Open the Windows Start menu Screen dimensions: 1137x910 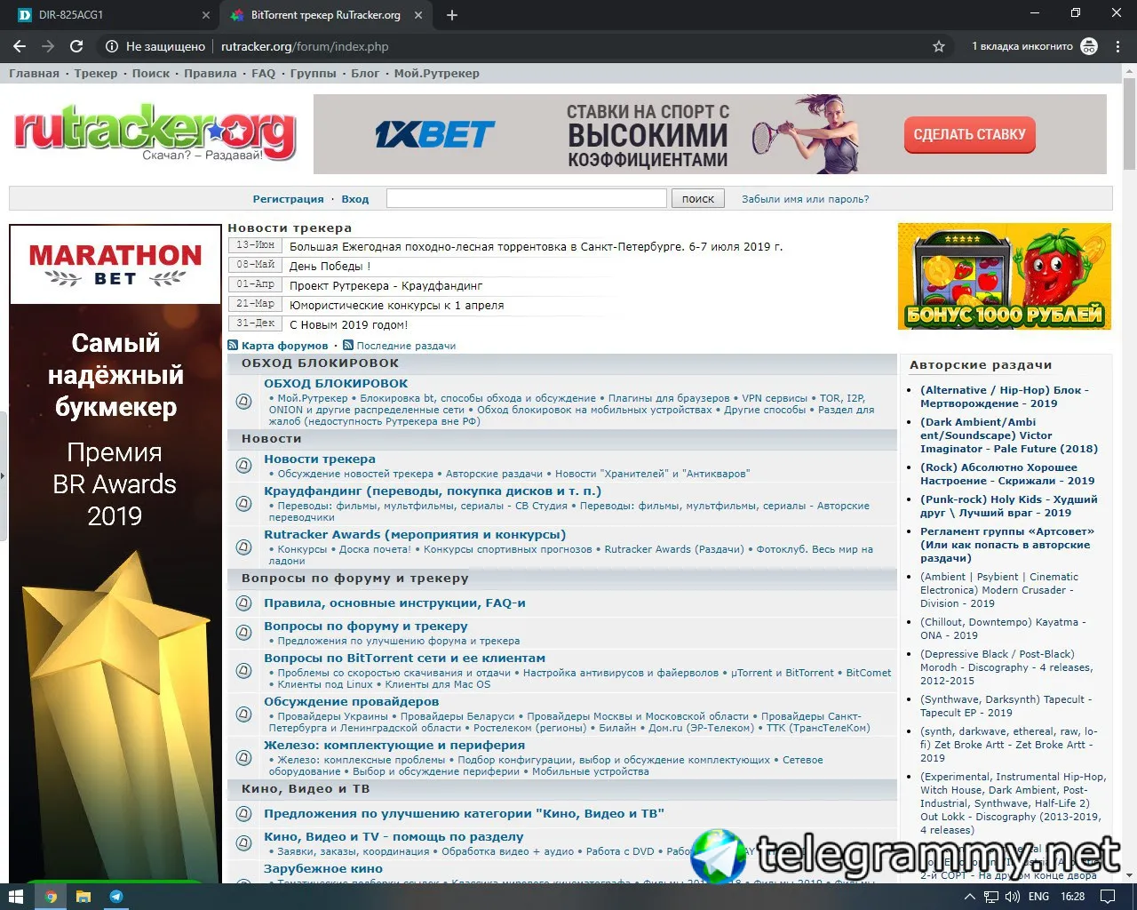tap(16, 897)
